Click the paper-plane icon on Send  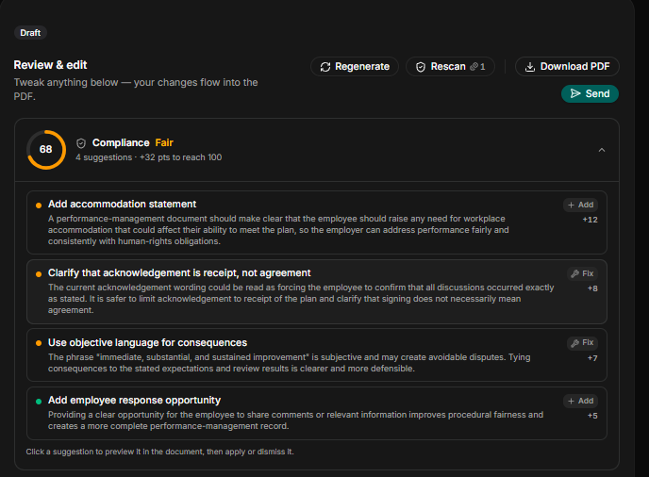[575, 93]
